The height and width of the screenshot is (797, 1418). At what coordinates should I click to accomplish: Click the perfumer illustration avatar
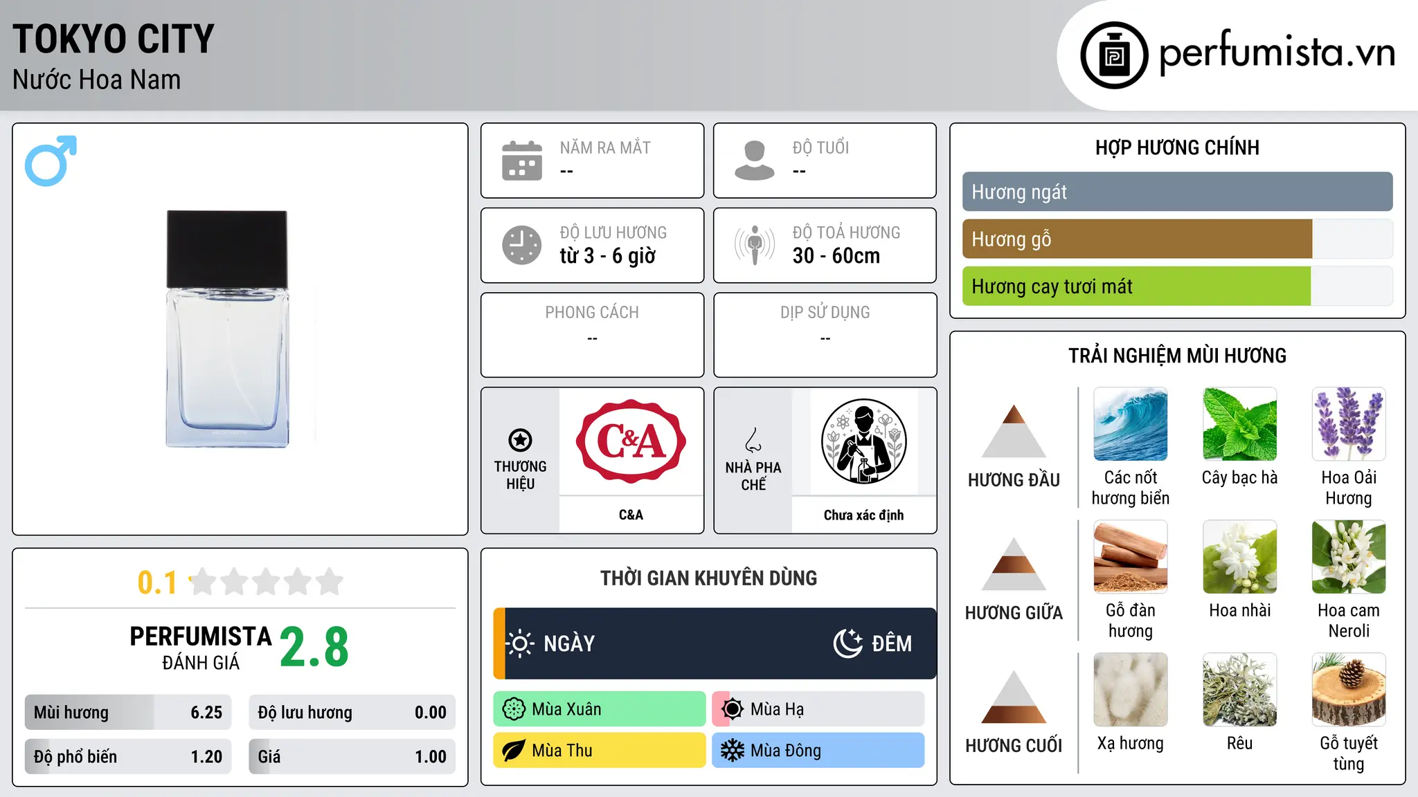pyautogui.click(x=864, y=441)
